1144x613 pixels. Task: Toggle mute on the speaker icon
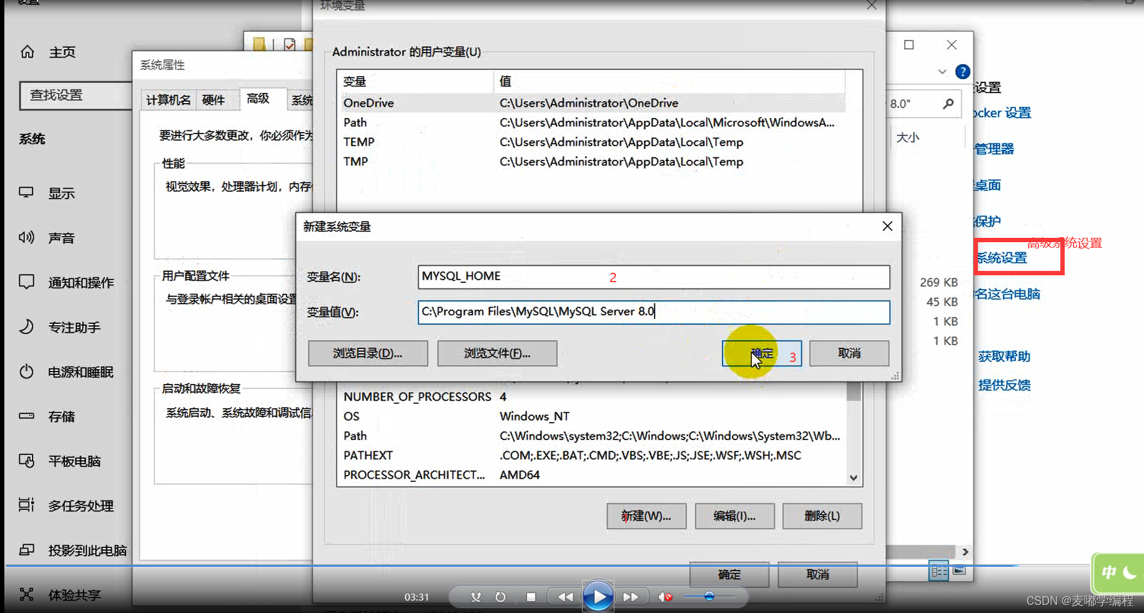pos(665,596)
